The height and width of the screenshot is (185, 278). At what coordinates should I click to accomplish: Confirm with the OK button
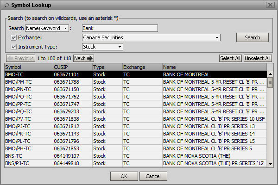(x=124, y=176)
